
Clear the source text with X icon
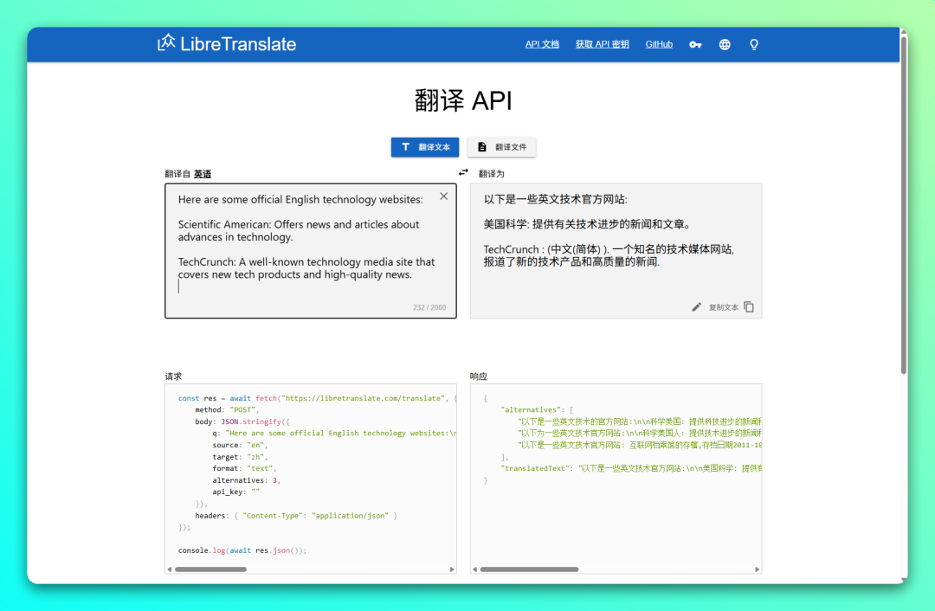point(443,196)
